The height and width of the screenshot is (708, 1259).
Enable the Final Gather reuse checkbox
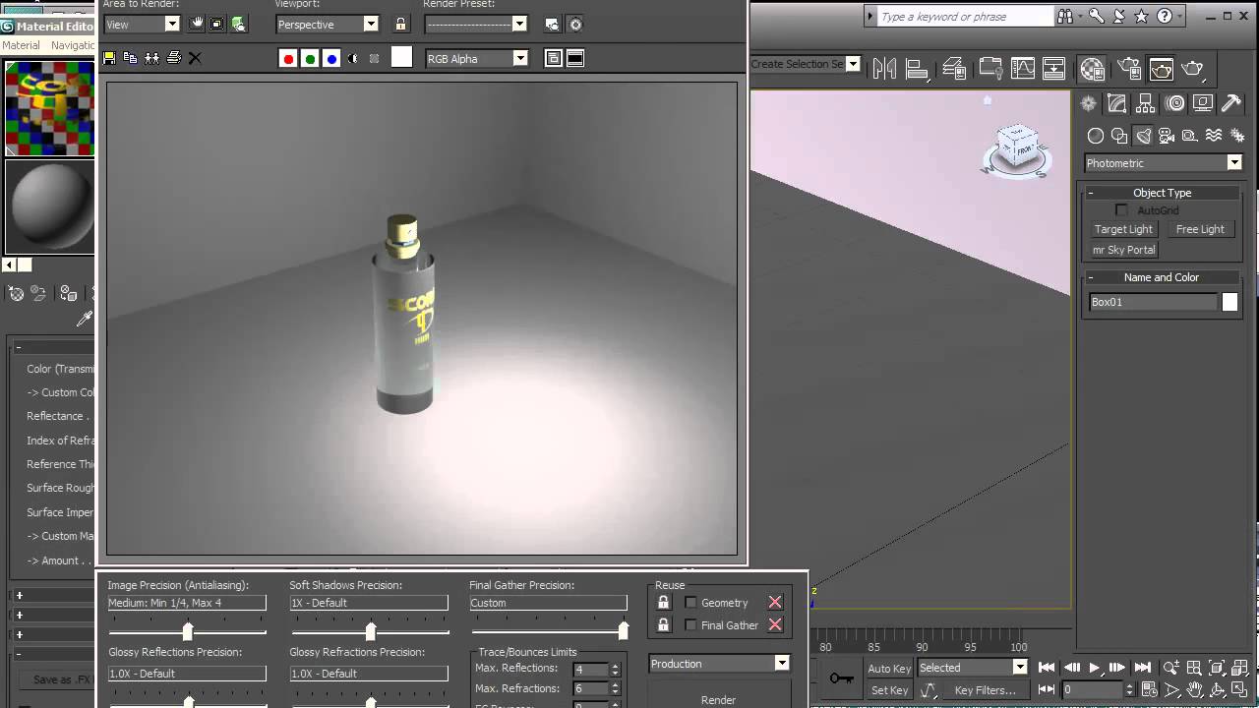click(x=690, y=625)
